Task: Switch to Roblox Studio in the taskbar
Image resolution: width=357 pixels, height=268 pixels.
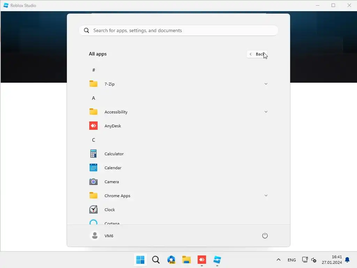Action: [217, 260]
